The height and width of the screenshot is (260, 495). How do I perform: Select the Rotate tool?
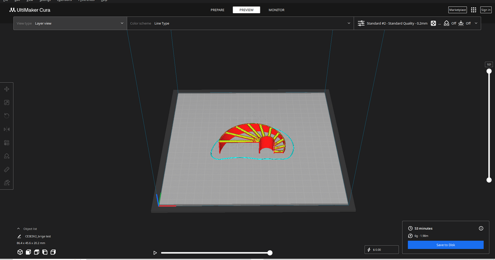(x=7, y=116)
